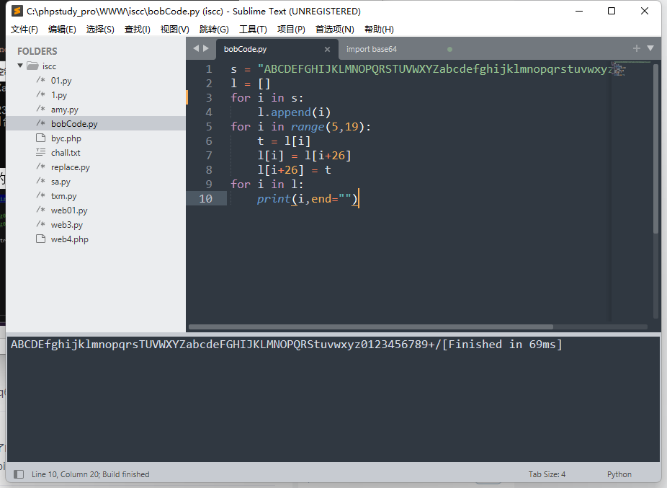Open the 视图(V) menu
The width and height of the screenshot is (667, 488).
pyautogui.click(x=174, y=30)
